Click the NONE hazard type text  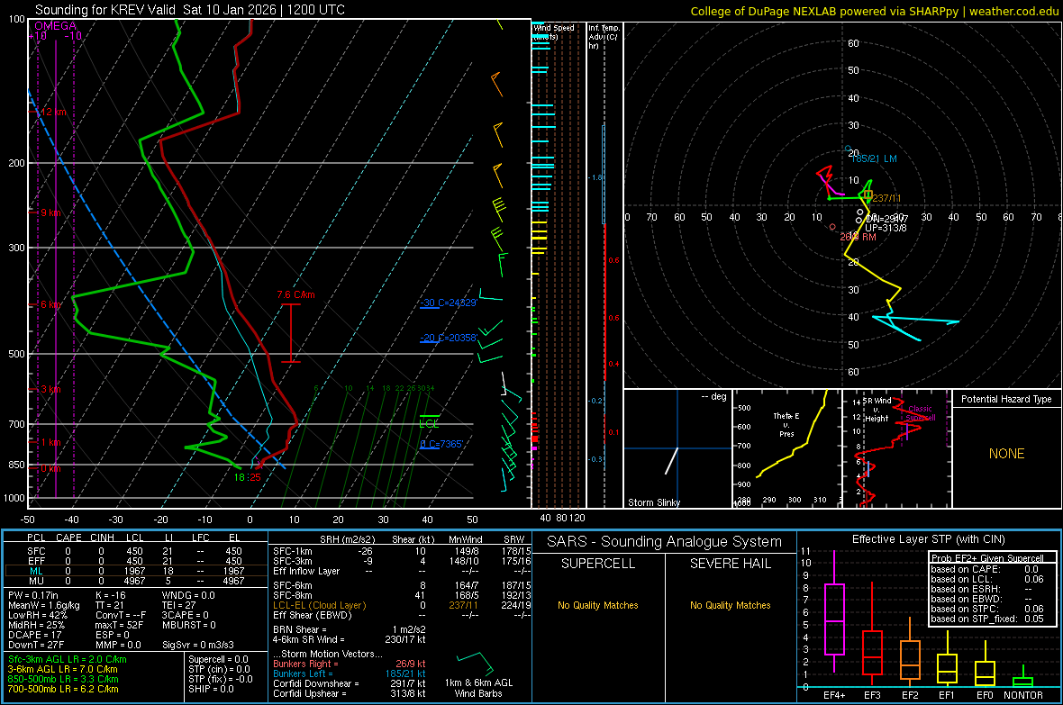1006,454
